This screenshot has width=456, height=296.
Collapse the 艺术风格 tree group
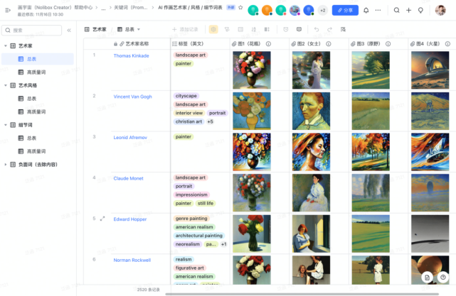(6, 85)
